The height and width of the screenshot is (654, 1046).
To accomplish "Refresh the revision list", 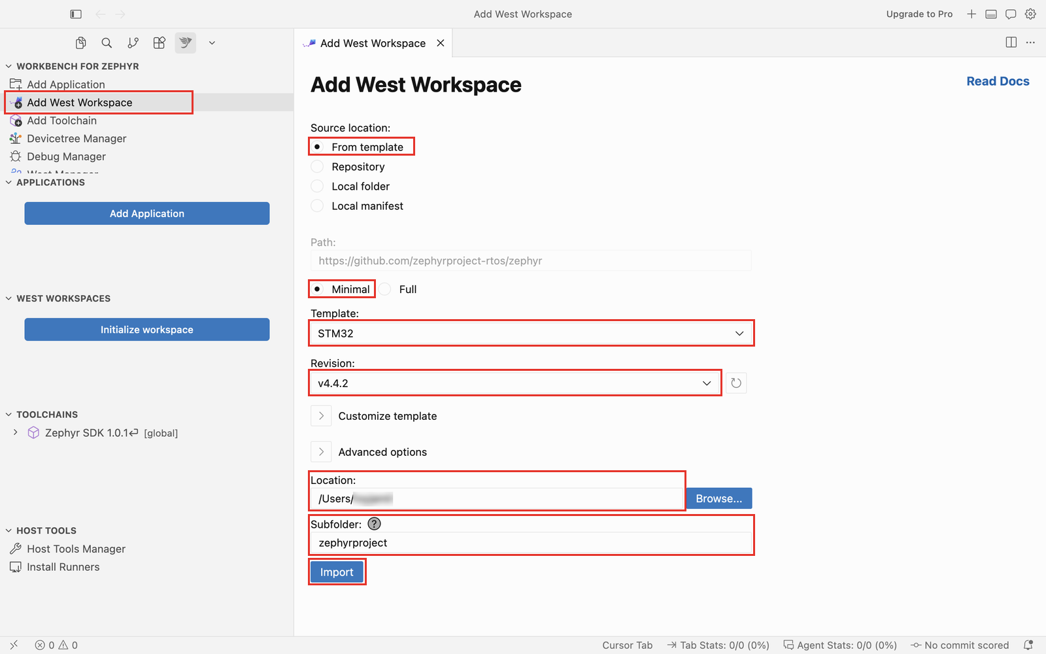I will pyautogui.click(x=736, y=383).
